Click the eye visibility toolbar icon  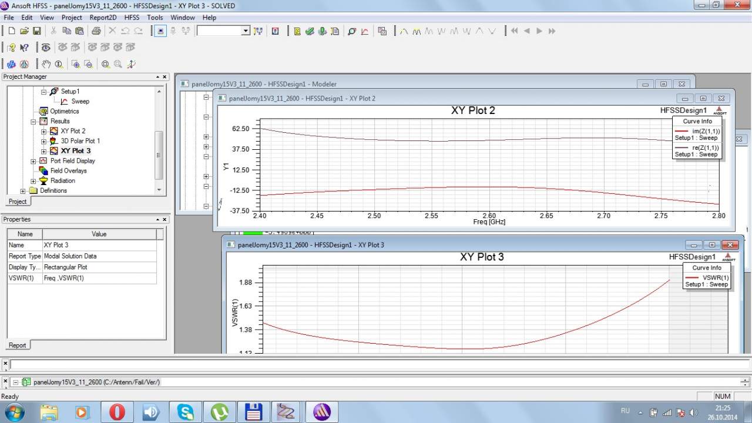coord(46,48)
